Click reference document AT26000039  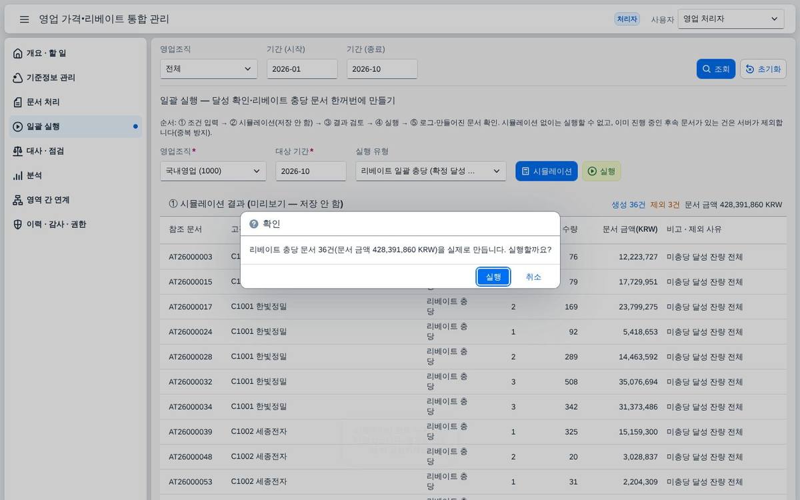(x=191, y=432)
